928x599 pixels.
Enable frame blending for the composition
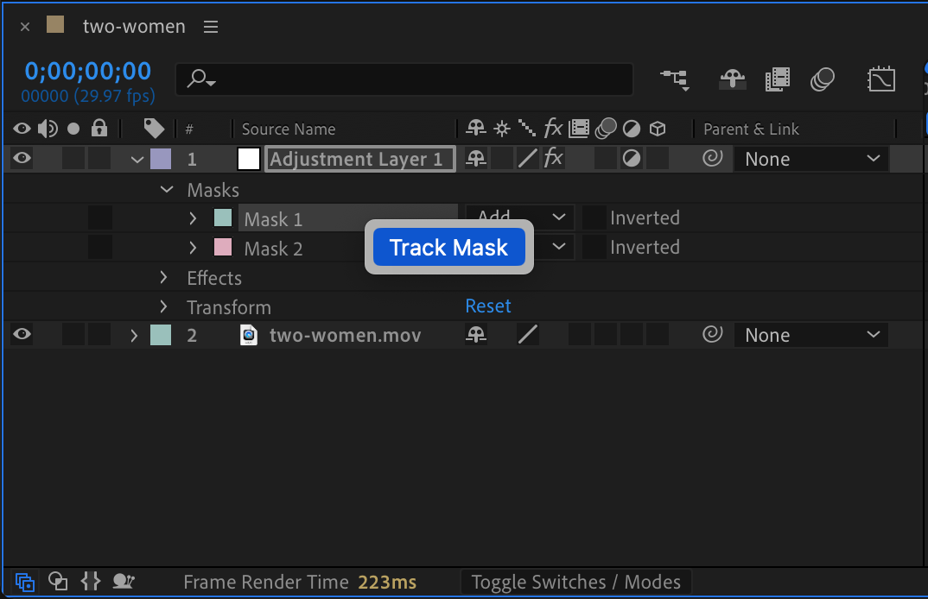click(778, 79)
